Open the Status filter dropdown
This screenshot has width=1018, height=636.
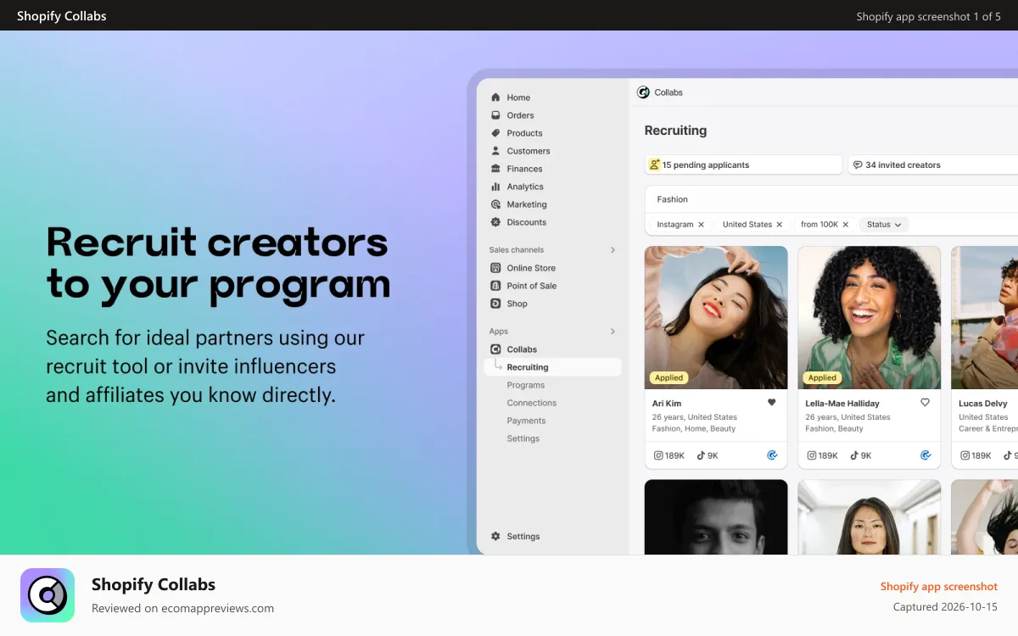(x=884, y=225)
